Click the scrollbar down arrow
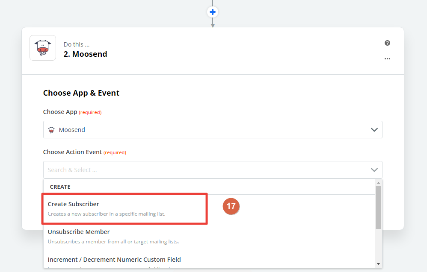This screenshot has height=272, width=427. pyautogui.click(x=378, y=264)
